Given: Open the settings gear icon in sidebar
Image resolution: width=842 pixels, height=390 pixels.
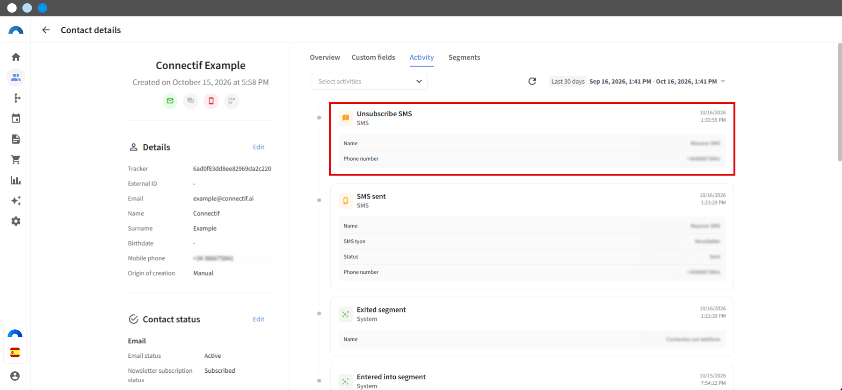Looking at the screenshot, I should 16,221.
